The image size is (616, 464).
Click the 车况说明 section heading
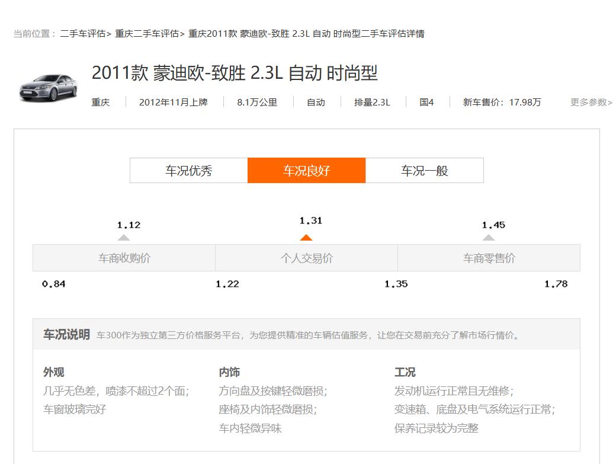coord(66,335)
